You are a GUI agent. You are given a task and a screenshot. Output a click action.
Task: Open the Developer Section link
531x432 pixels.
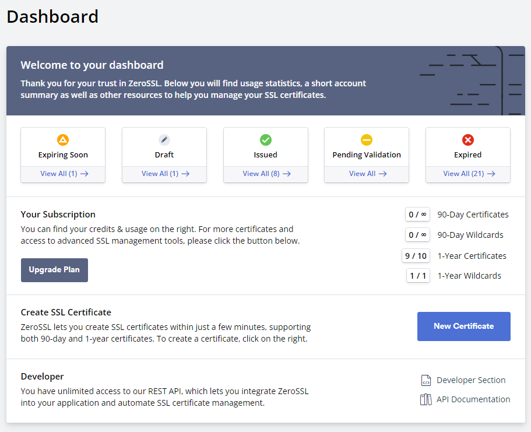coord(470,380)
